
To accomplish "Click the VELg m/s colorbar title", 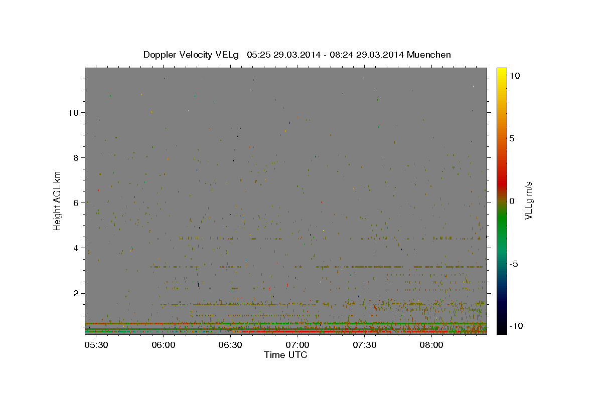I will [x=528, y=200].
